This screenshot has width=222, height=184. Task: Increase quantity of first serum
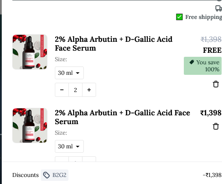[x=89, y=90]
